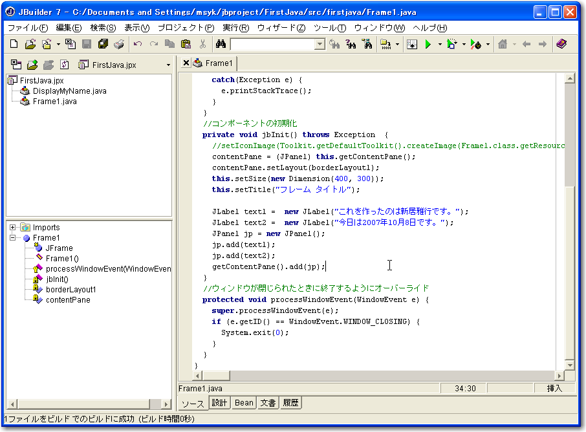Collapse the Frame1 class node
The height and width of the screenshot is (432, 586).
[x=13, y=238]
